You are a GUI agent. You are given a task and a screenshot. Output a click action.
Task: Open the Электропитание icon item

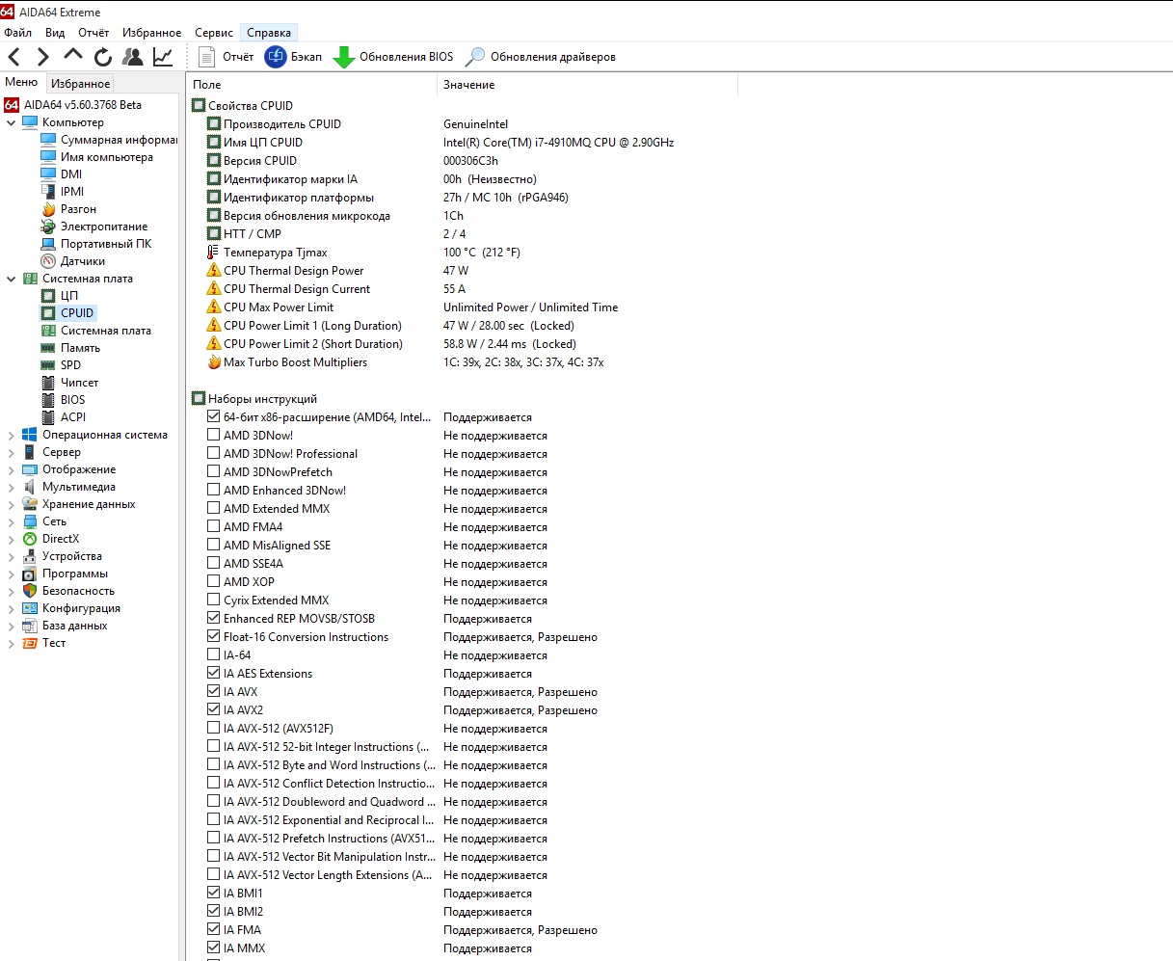point(48,227)
